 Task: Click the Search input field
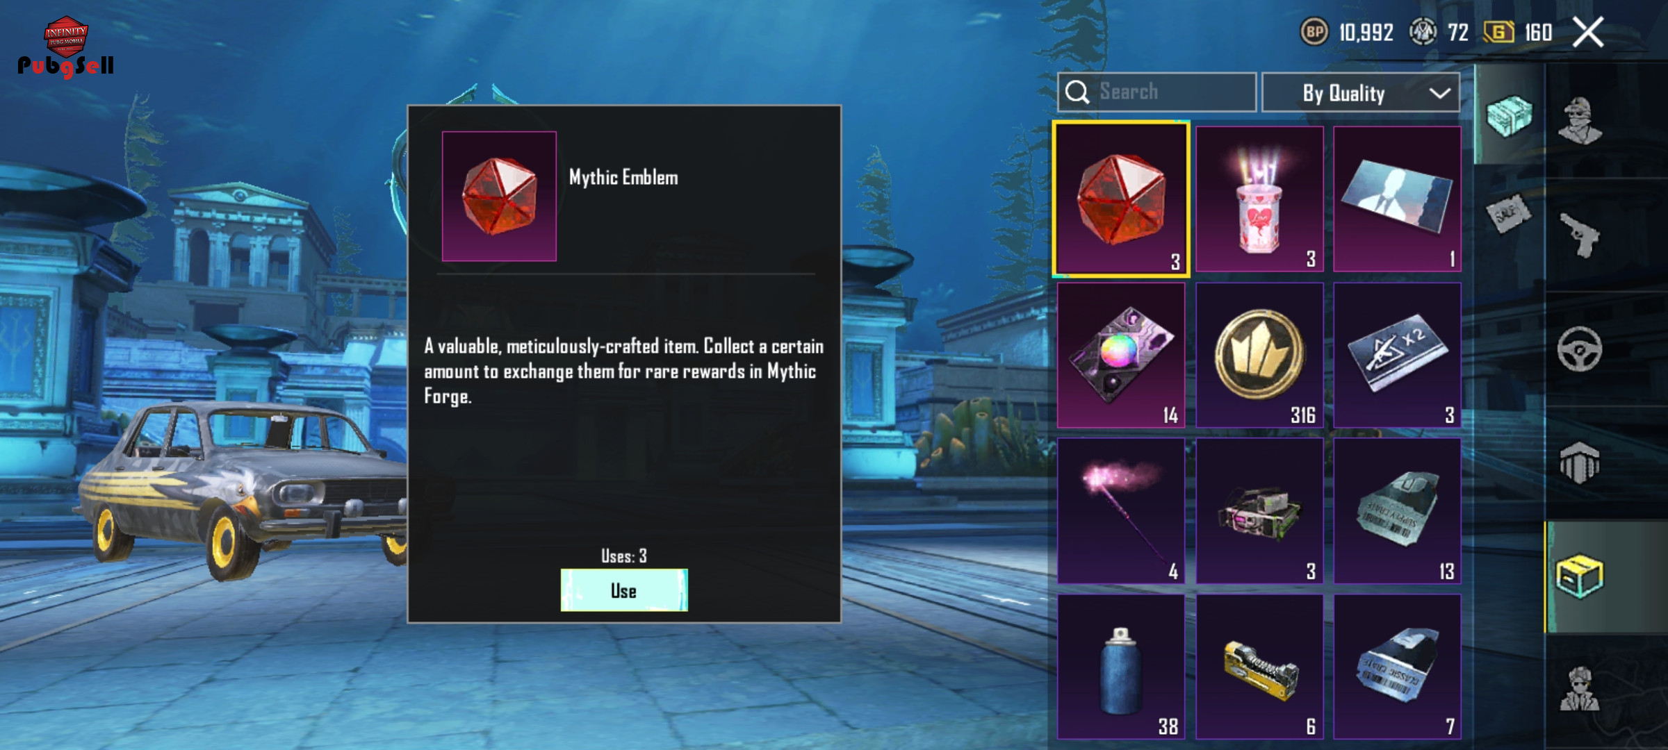tap(1156, 92)
